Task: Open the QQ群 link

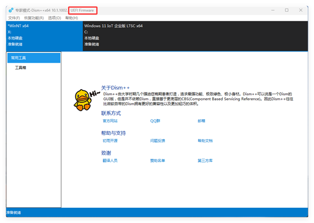Action: [x=155, y=121]
